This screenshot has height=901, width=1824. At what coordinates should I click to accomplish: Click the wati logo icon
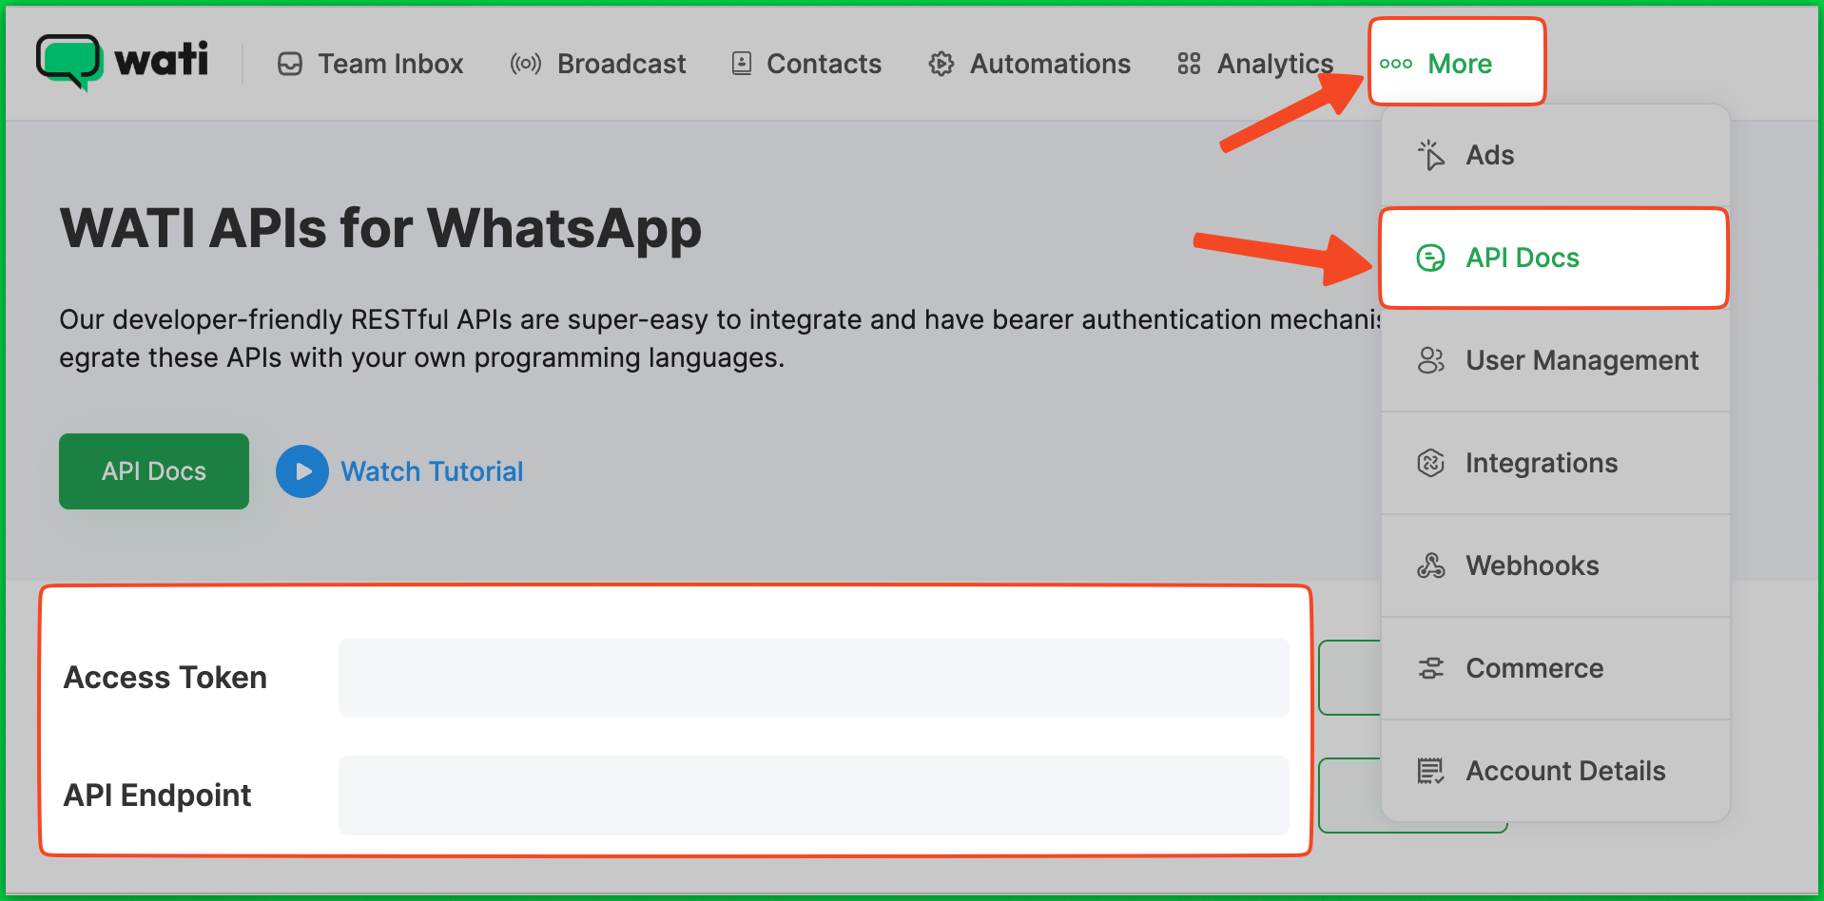(x=69, y=62)
